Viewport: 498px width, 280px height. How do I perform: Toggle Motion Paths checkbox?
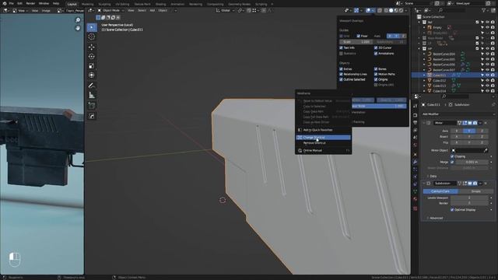pyautogui.click(x=376, y=75)
